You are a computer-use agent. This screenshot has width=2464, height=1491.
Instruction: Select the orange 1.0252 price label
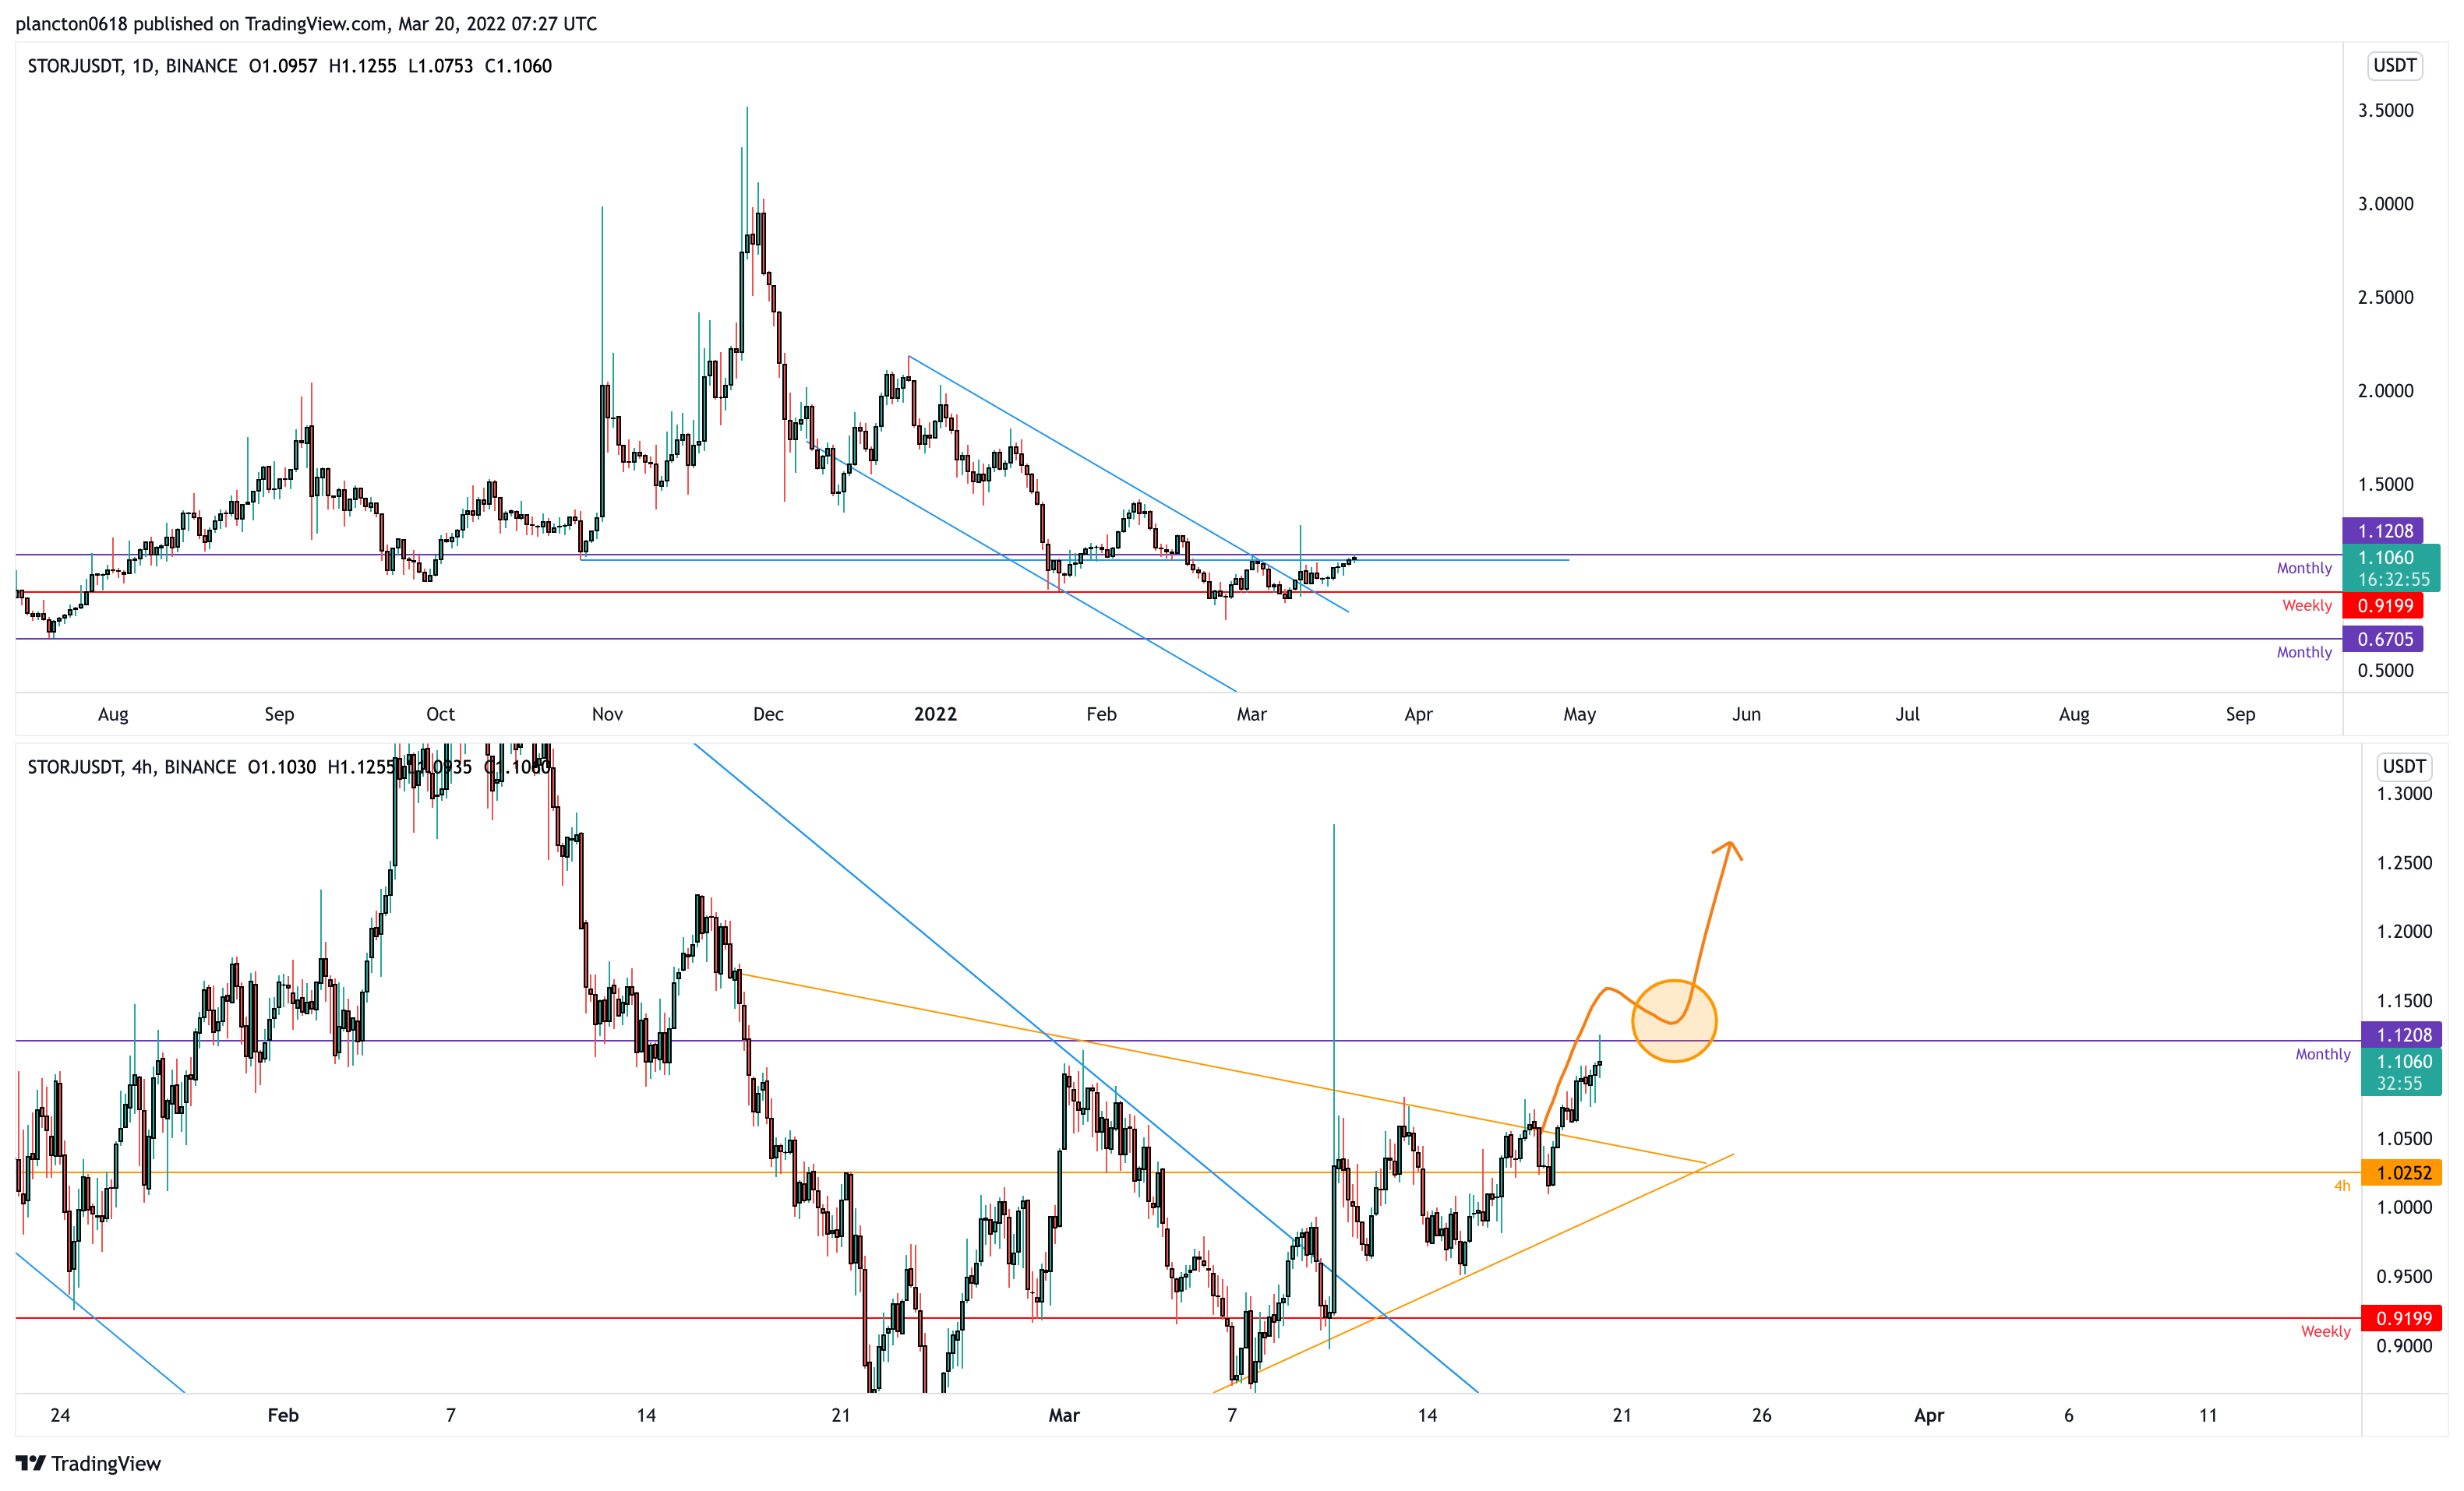pos(2402,1173)
